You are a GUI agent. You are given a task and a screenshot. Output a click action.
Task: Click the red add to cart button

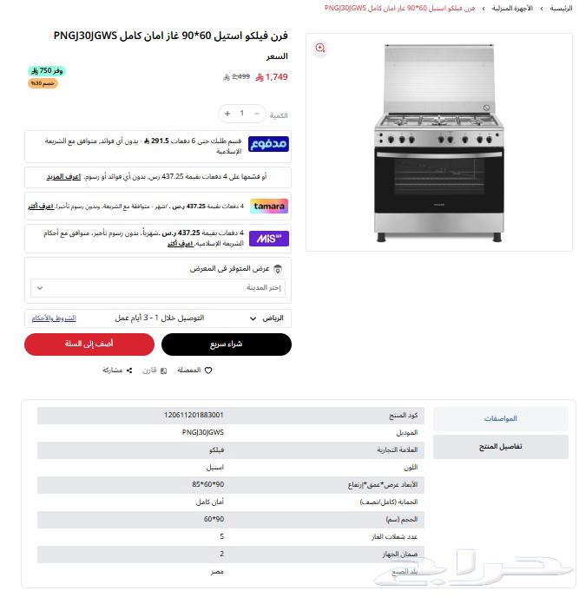(x=89, y=344)
